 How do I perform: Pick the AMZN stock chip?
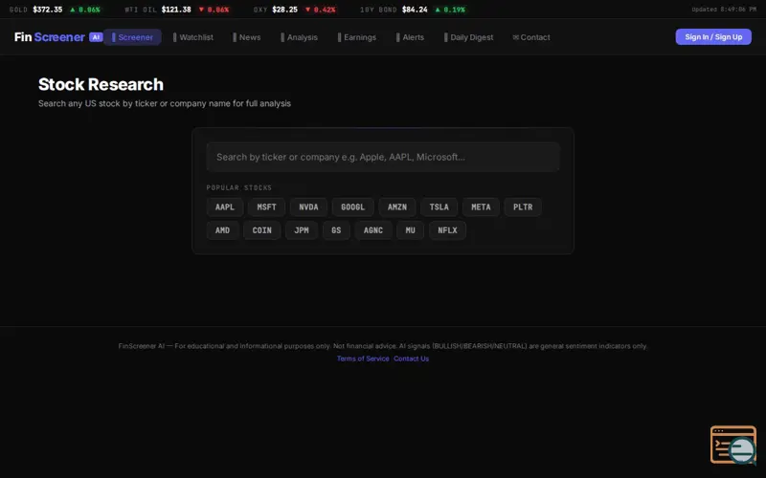coord(397,206)
